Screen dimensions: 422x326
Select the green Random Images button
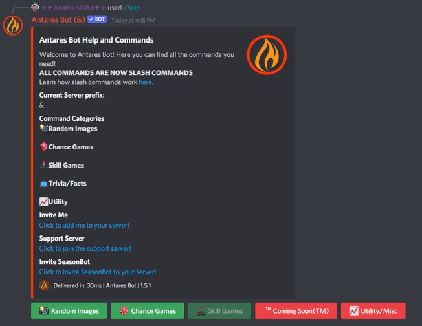pos(69,311)
